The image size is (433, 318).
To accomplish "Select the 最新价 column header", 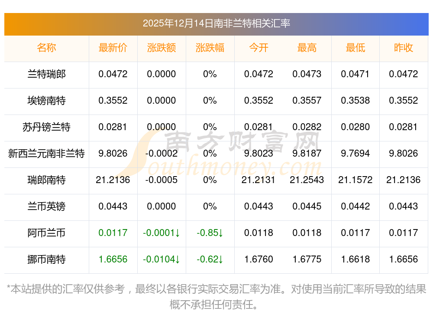I will (x=113, y=48).
